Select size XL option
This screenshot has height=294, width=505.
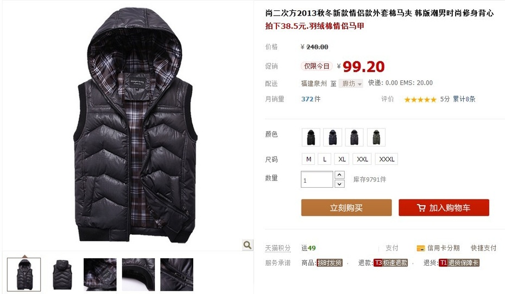pyautogui.click(x=342, y=159)
